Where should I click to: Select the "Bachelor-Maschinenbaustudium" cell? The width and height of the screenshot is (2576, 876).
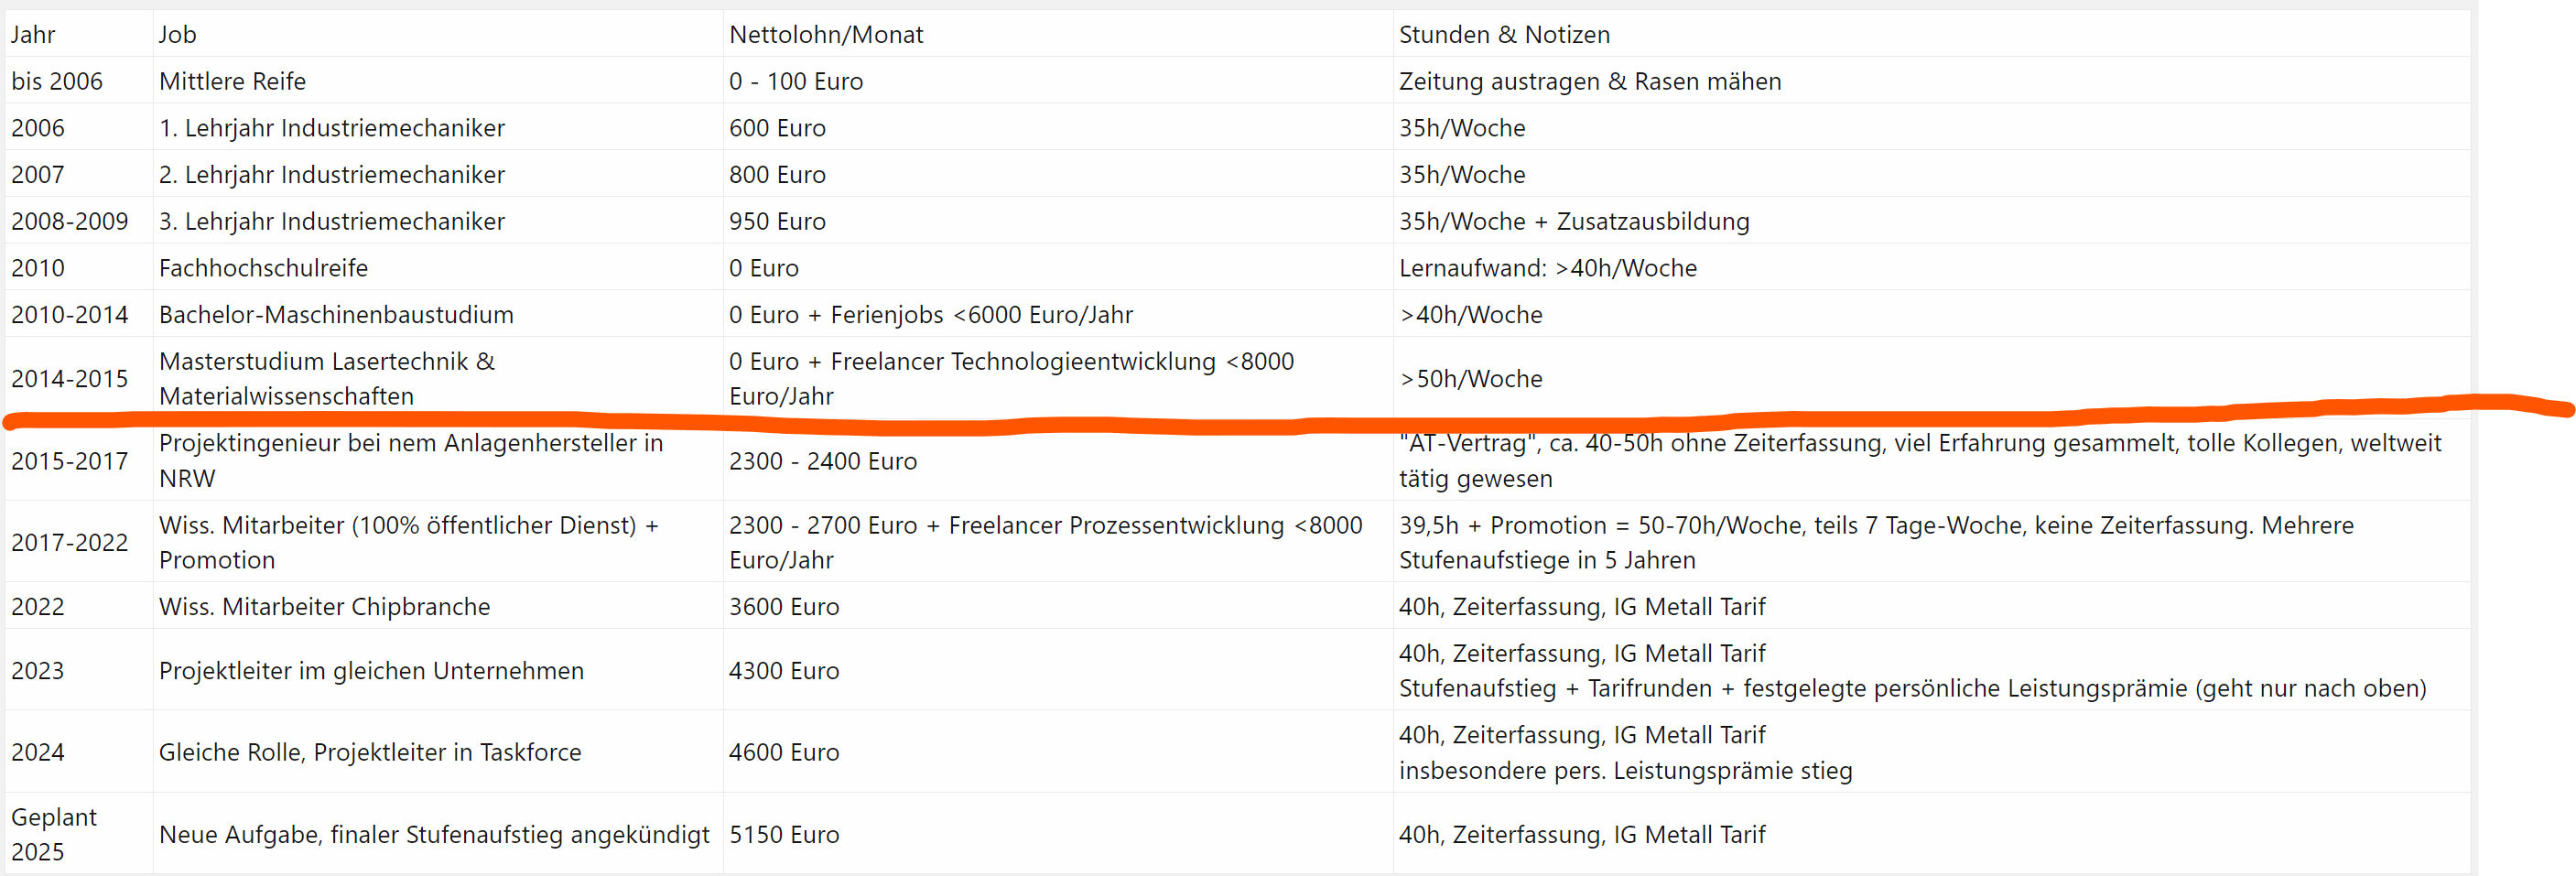click(x=336, y=315)
